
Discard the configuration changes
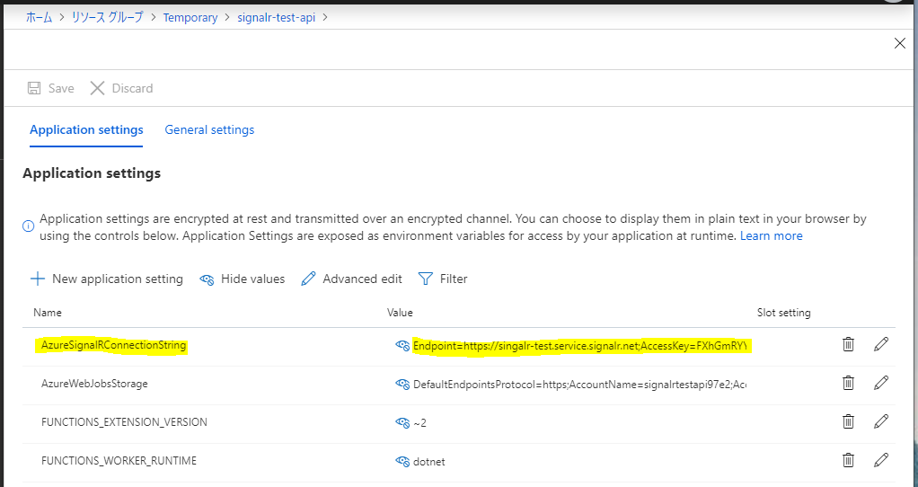coord(122,88)
